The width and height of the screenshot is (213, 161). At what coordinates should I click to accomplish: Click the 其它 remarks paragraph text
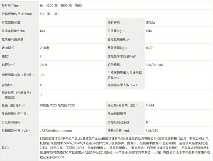pos(125,148)
